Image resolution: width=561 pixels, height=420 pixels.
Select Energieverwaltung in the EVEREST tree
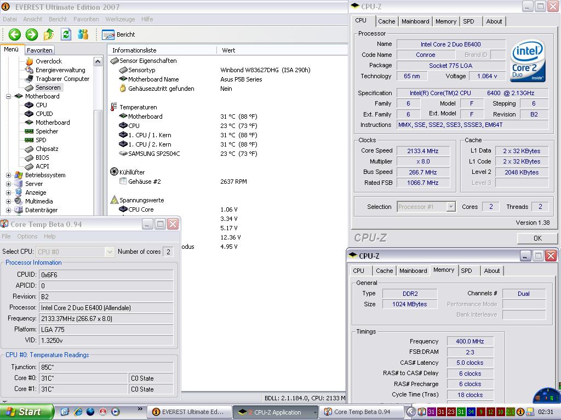[60, 70]
